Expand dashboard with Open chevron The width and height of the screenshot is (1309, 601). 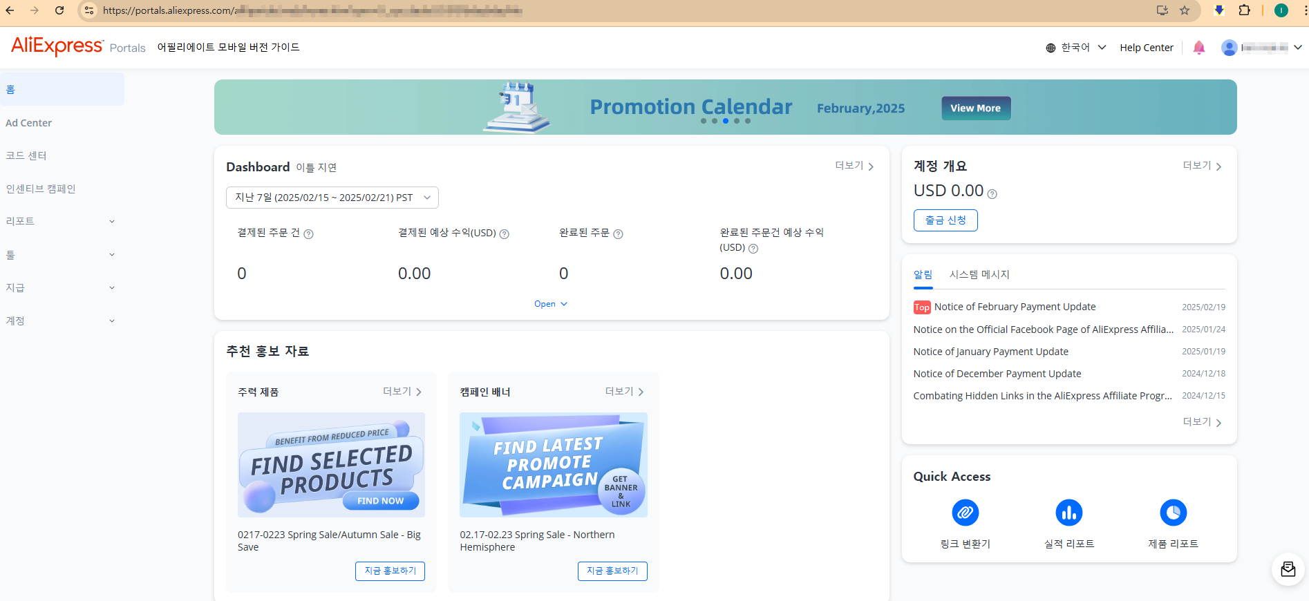[551, 304]
